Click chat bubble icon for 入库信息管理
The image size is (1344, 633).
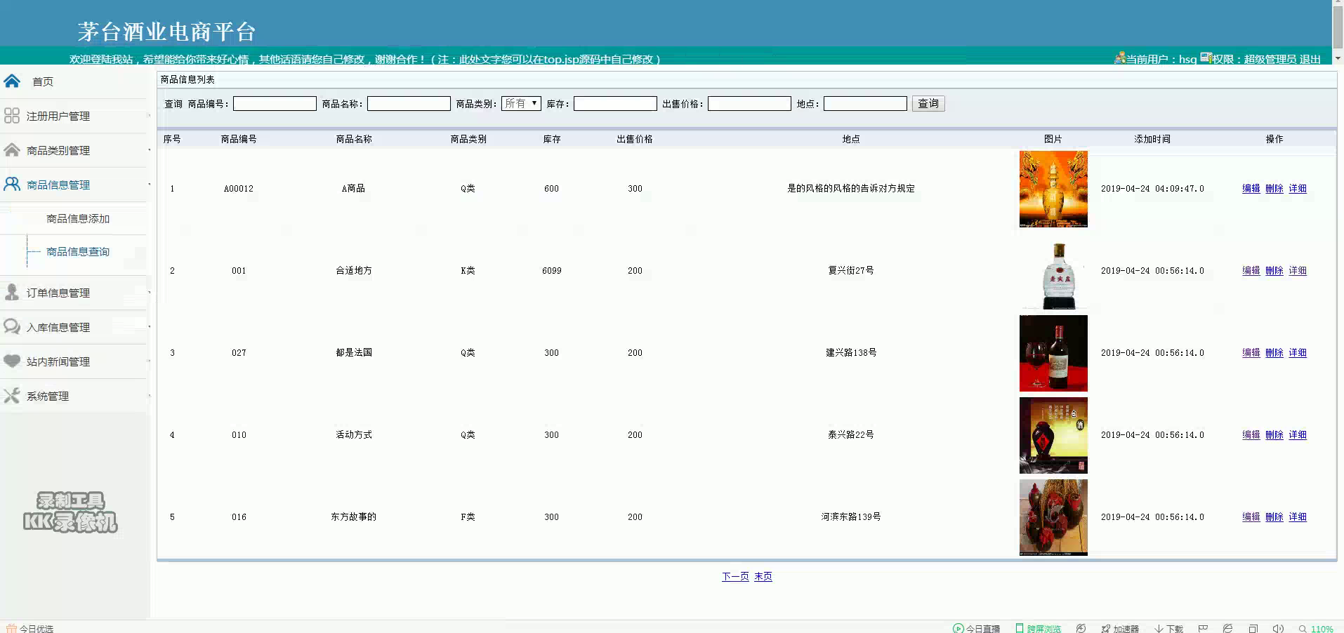12,326
